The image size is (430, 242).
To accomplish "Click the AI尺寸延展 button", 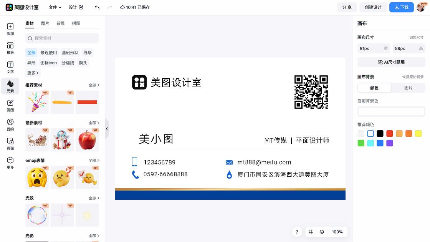I will point(391,62).
